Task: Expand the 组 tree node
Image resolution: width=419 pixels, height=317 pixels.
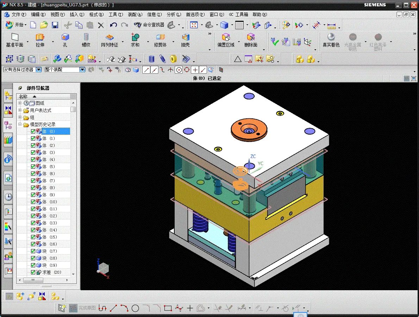Action: (x=20, y=117)
